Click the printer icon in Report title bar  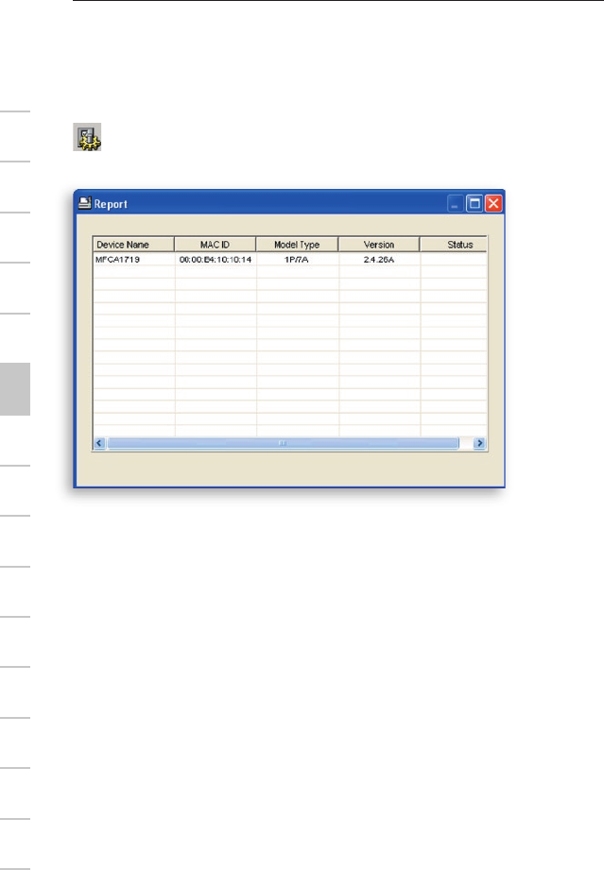pyautogui.click(x=84, y=203)
